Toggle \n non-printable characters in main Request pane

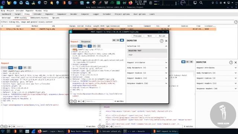25,68
